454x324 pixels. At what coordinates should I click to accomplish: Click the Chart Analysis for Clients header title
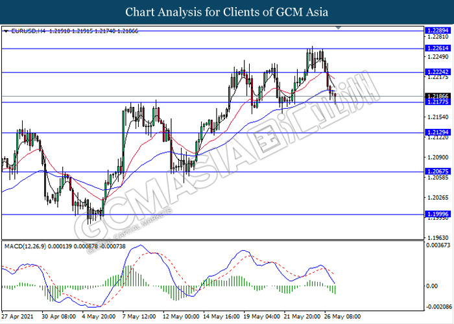click(227, 12)
